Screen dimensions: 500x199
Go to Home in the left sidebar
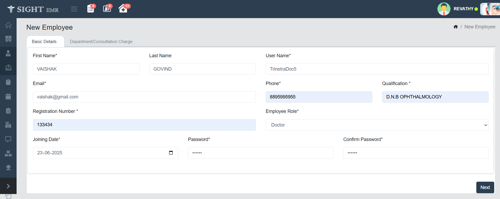pyautogui.click(x=8, y=25)
